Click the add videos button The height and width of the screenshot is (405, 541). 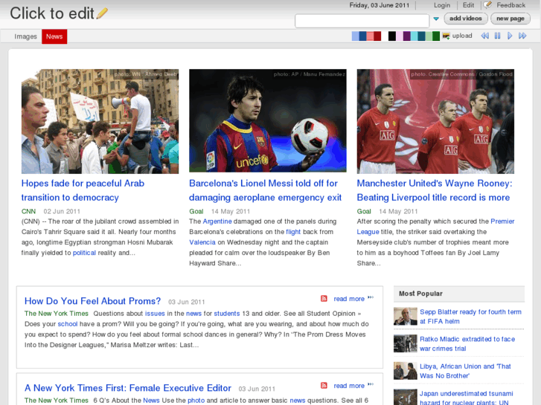pyautogui.click(x=465, y=19)
